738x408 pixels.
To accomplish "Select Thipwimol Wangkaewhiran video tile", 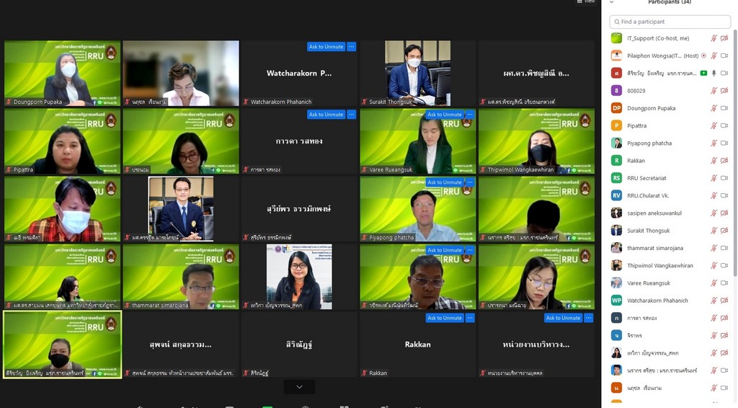I will coord(536,141).
